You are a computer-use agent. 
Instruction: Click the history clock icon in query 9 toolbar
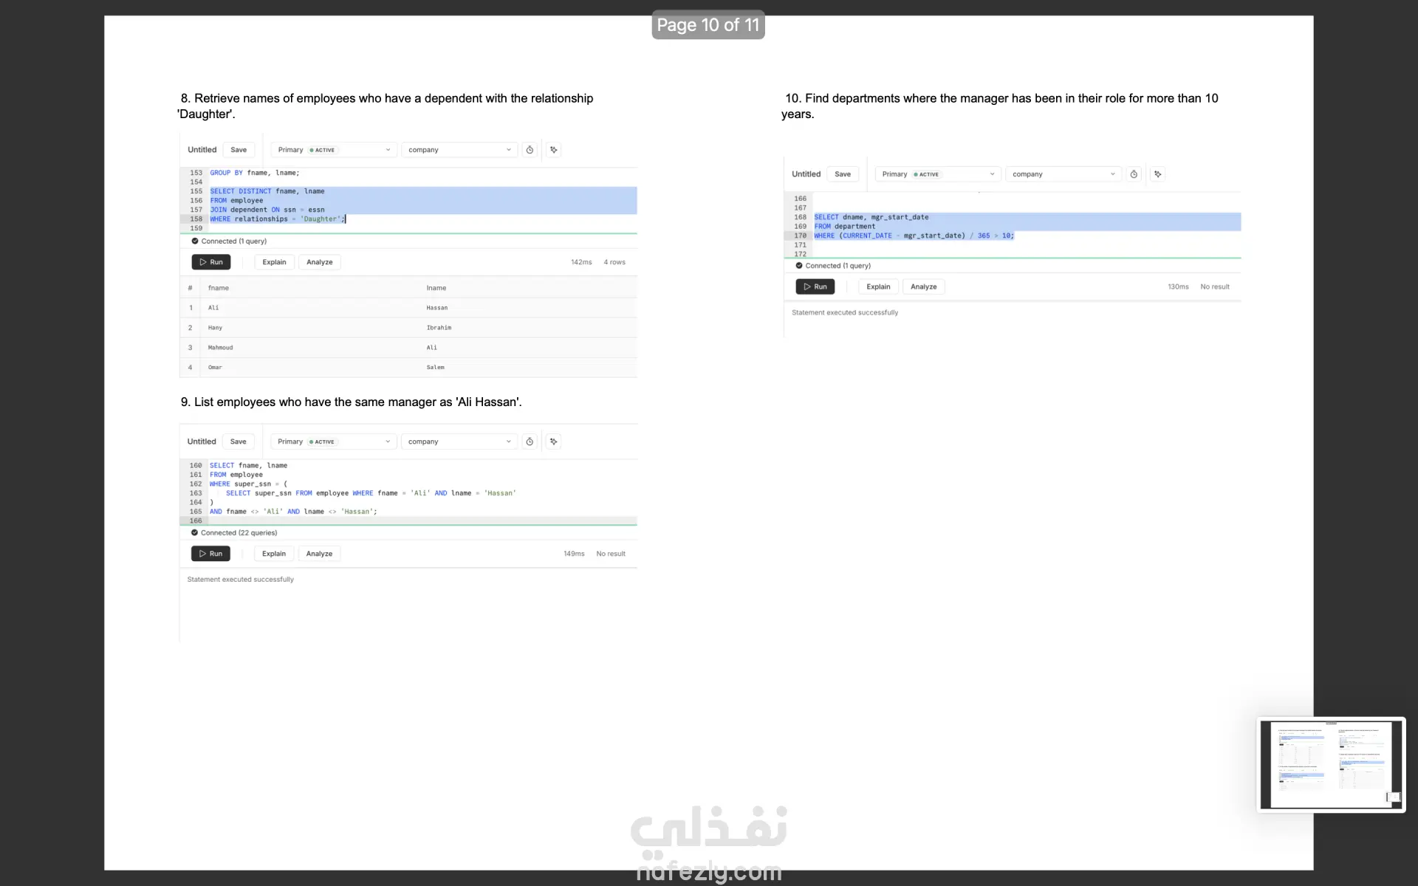[530, 442]
